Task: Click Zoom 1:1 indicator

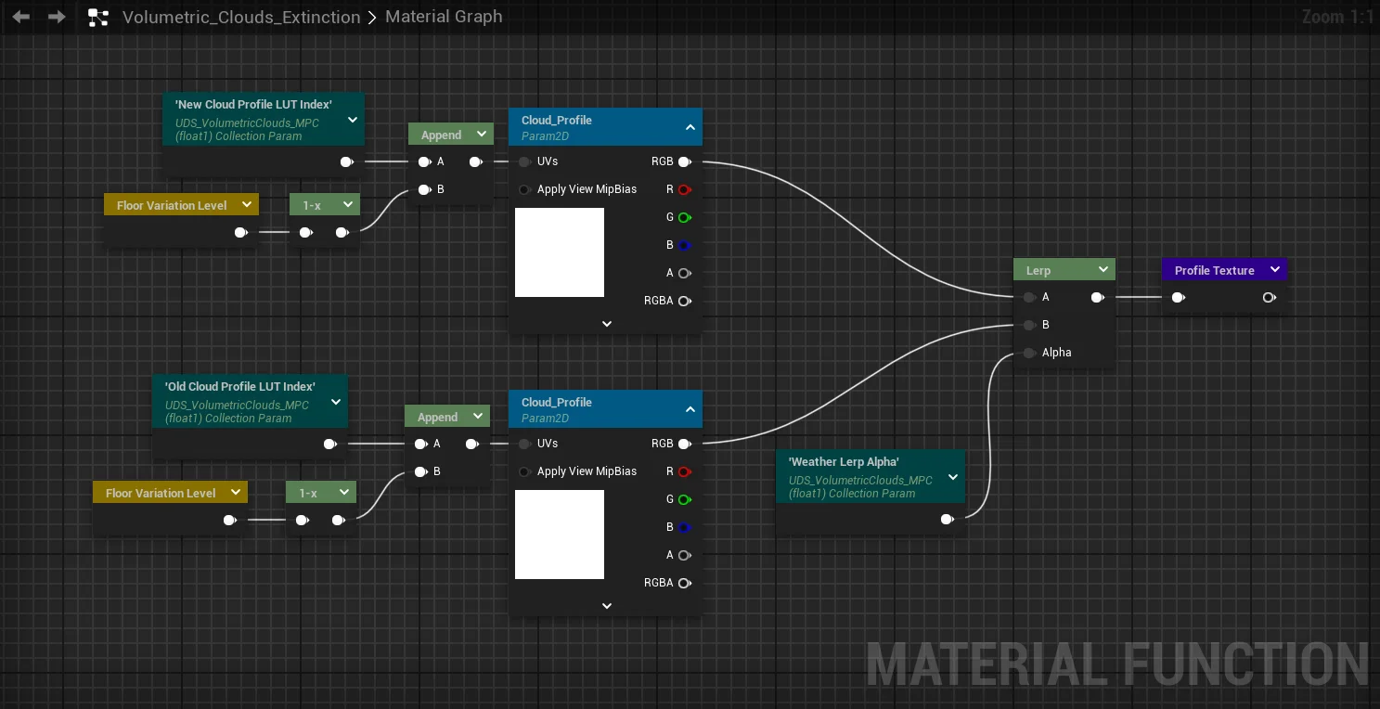Action: tap(1337, 17)
